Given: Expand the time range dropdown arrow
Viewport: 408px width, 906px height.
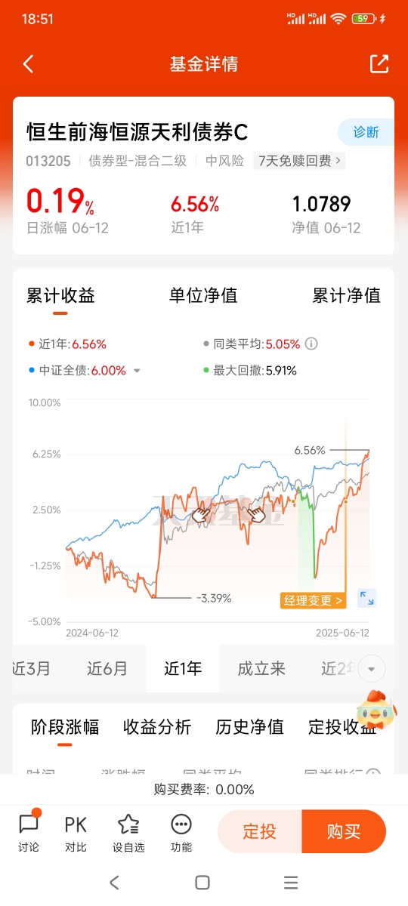Looking at the screenshot, I should click(x=370, y=669).
